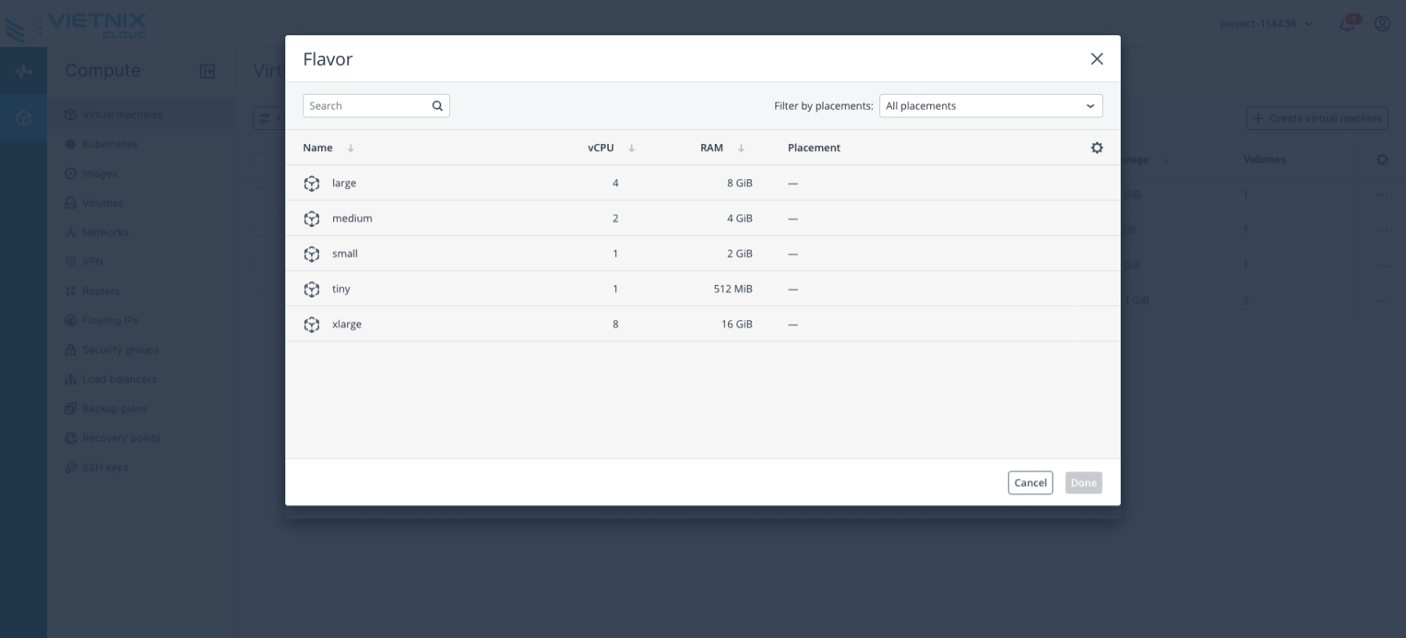This screenshot has width=1406, height=638.
Task: Click the Placement column header
Action: click(x=814, y=148)
